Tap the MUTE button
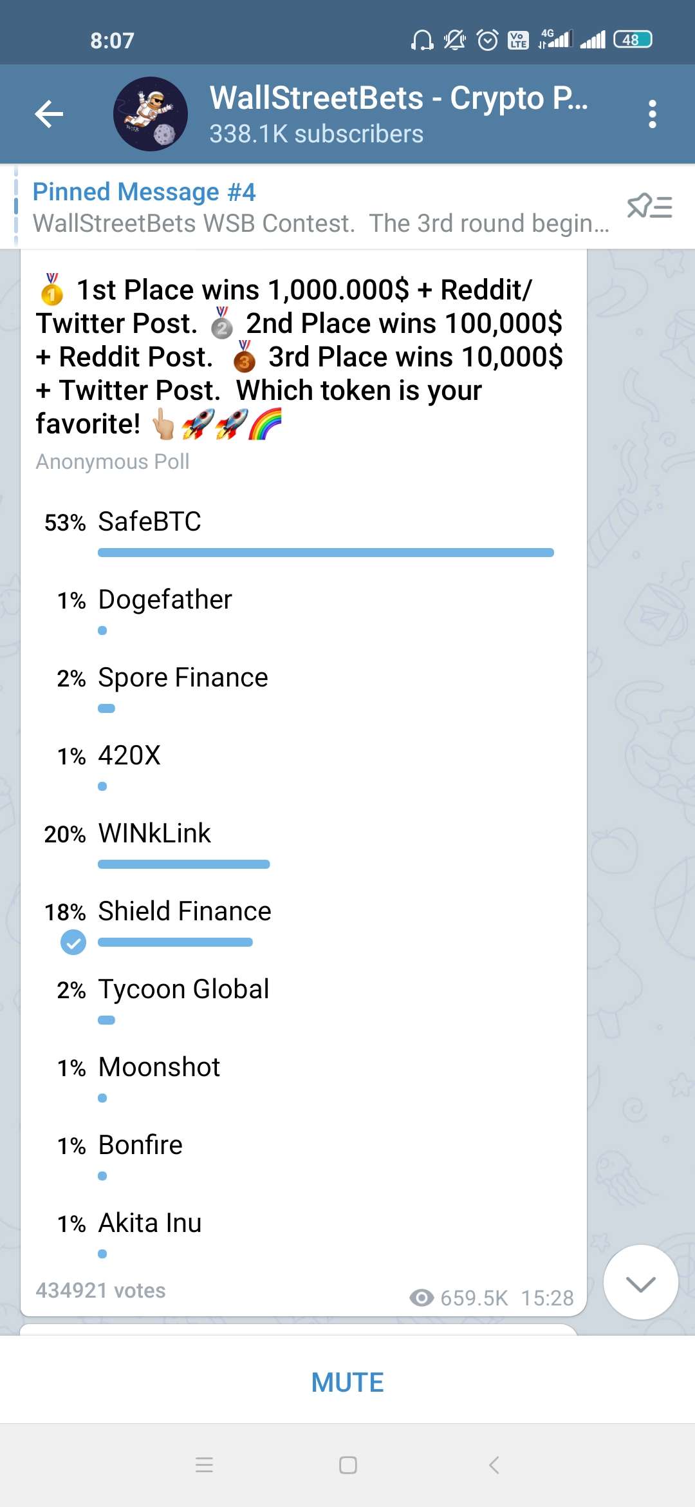Viewport: 695px width, 1507px height. click(x=347, y=1382)
